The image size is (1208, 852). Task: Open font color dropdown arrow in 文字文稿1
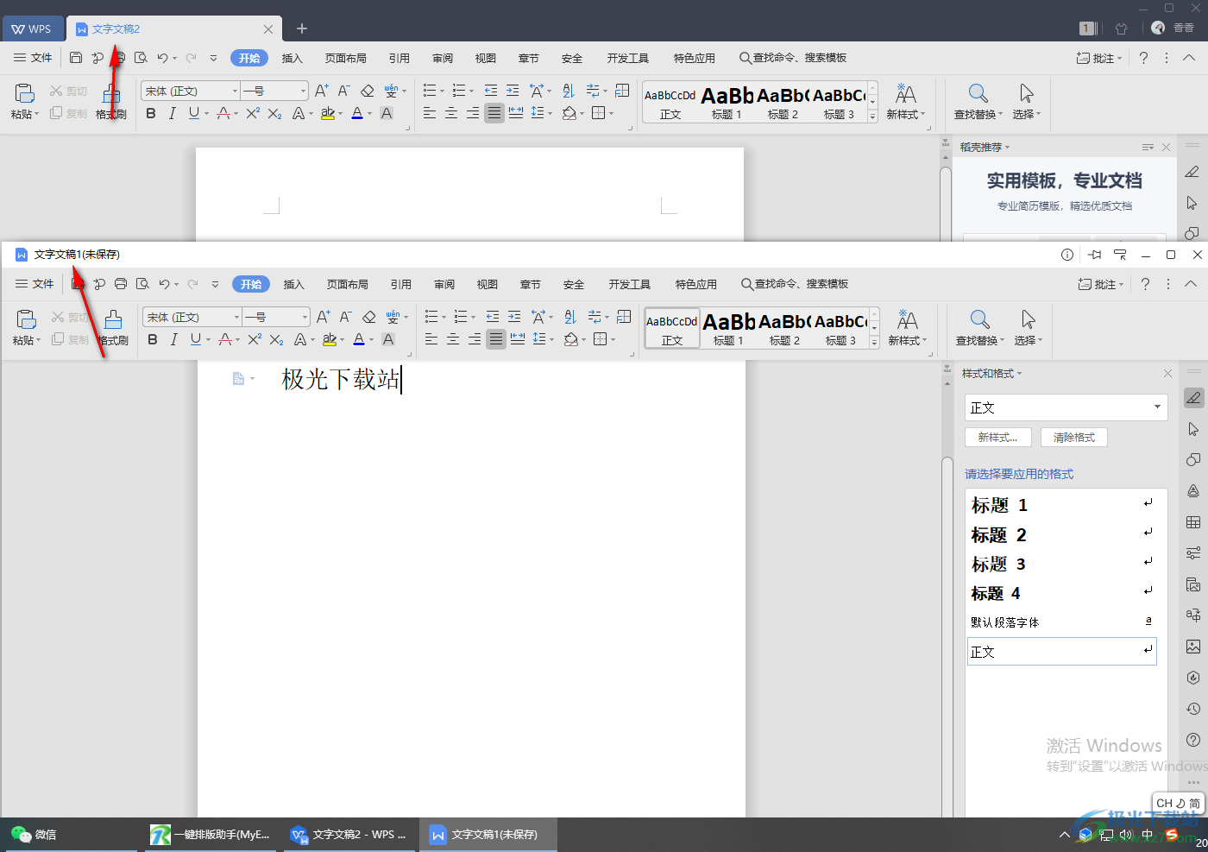point(371,340)
